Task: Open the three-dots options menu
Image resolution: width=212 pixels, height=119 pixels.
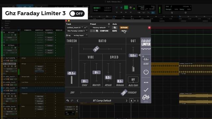Action: (x=146, y=82)
